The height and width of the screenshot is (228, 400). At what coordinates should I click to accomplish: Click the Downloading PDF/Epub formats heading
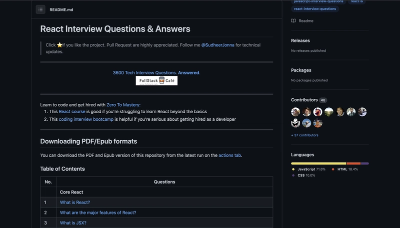click(x=88, y=141)
